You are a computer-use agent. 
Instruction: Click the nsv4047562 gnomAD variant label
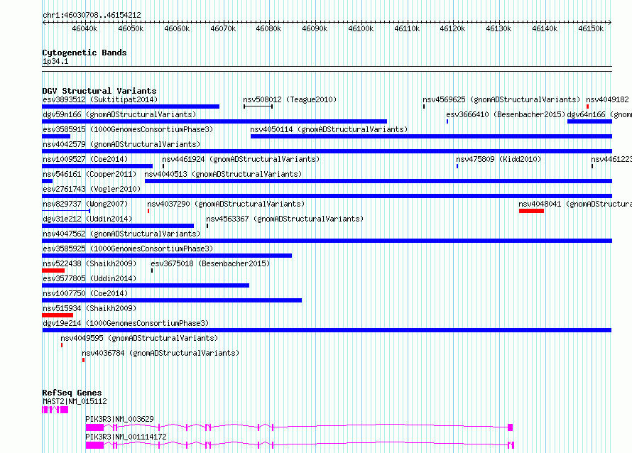pos(121,234)
